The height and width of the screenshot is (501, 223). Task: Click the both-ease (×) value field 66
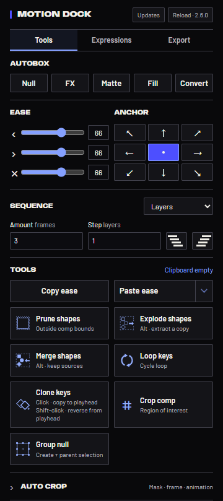pos(98,173)
